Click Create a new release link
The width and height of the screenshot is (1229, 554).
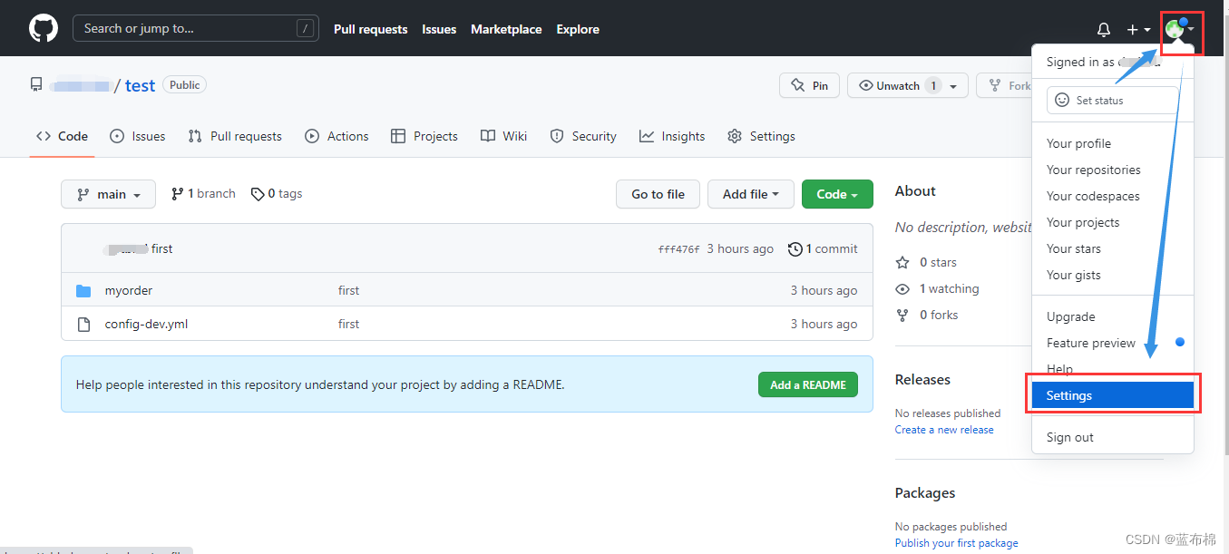coord(944,430)
